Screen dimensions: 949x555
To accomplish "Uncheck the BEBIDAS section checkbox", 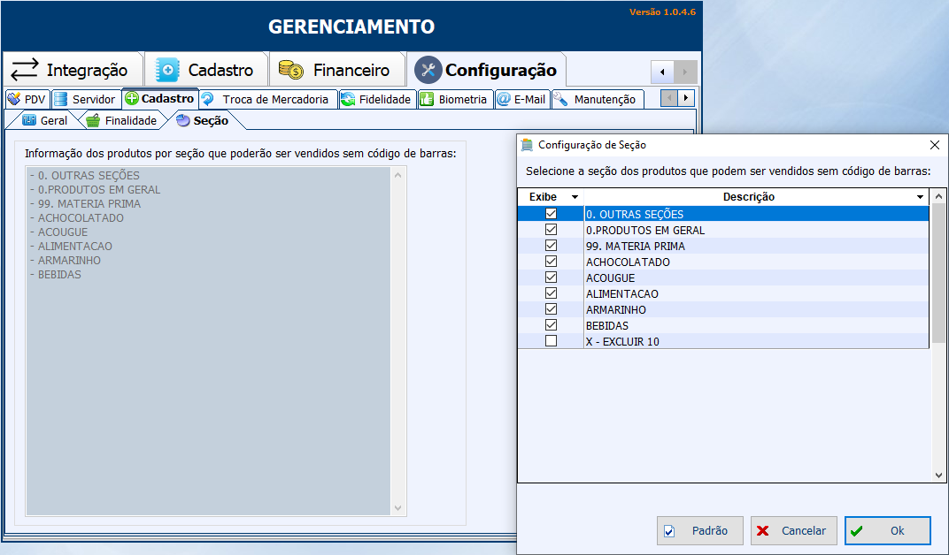I will [552, 325].
